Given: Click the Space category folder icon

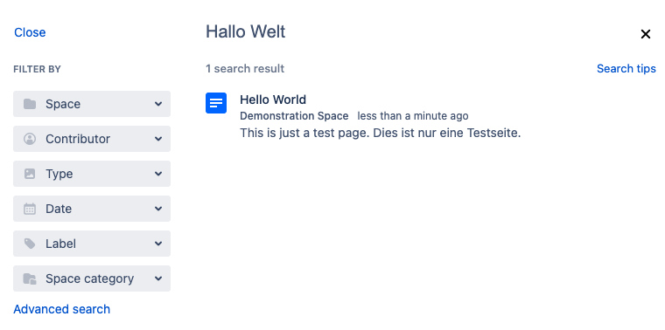Looking at the screenshot, I should tap(30, 278).
